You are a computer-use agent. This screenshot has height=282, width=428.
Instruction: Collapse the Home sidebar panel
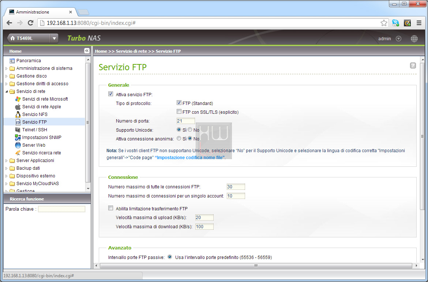click(x=87, y=51)
